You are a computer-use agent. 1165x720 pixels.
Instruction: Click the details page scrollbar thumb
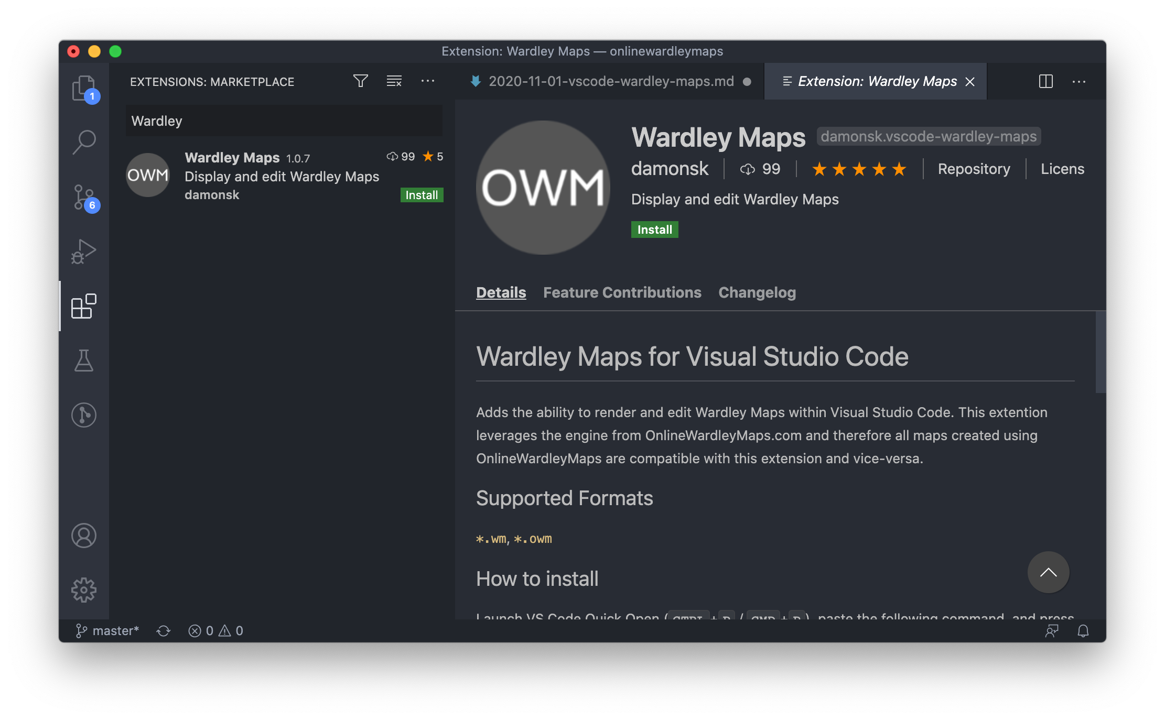(1101, 352)
